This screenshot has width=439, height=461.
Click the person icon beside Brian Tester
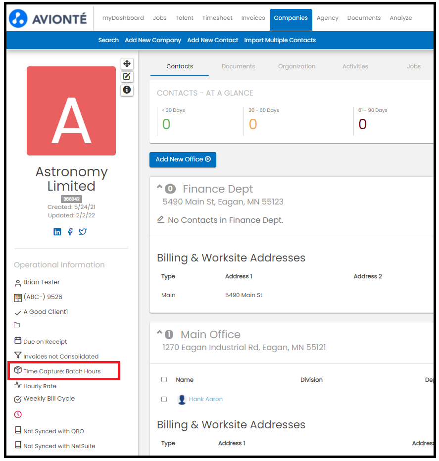point(18,283)
